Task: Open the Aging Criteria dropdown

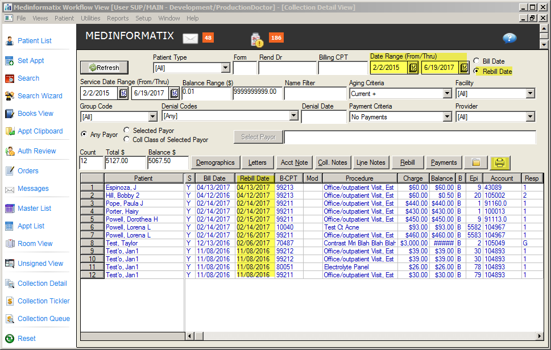Action: click(447, 93)
